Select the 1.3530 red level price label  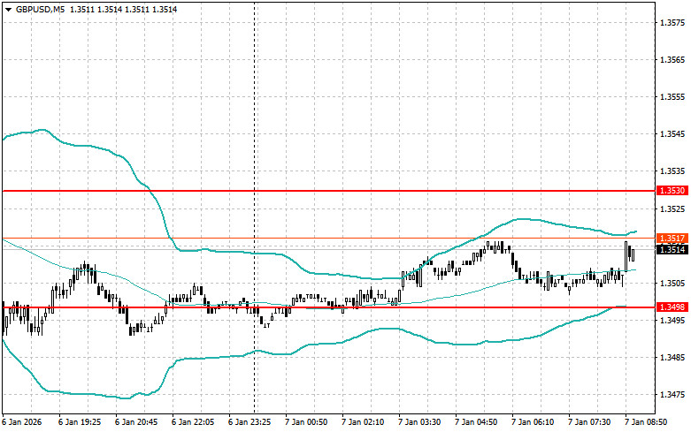(672, 191)
